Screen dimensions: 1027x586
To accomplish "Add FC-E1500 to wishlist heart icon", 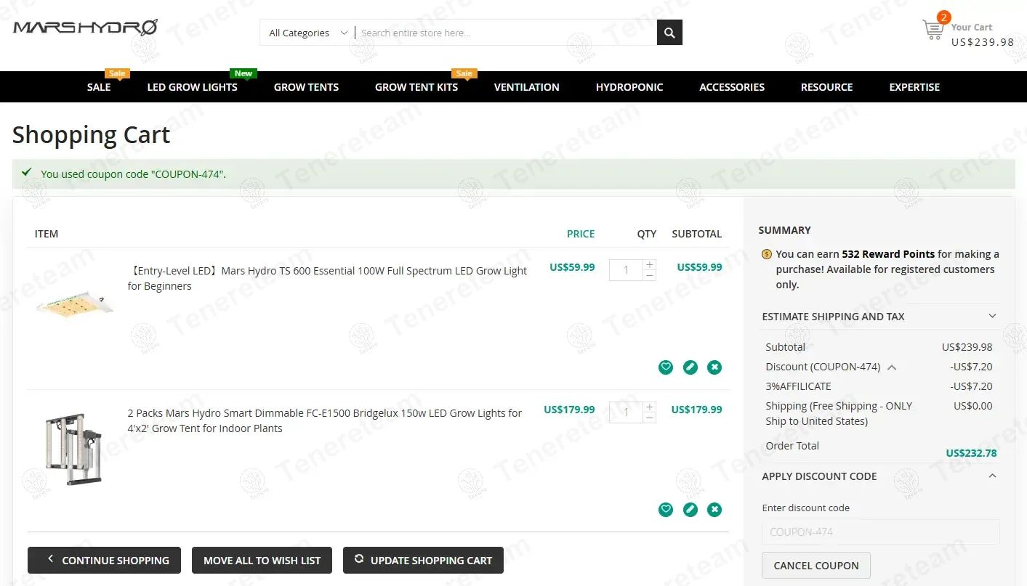I will pyautogui.click(x=666, y=510).
